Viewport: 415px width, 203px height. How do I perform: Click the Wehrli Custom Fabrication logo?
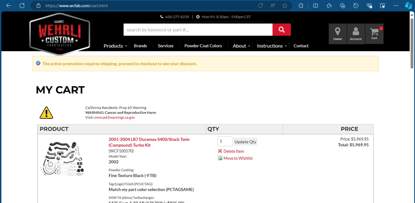point(60,34)
